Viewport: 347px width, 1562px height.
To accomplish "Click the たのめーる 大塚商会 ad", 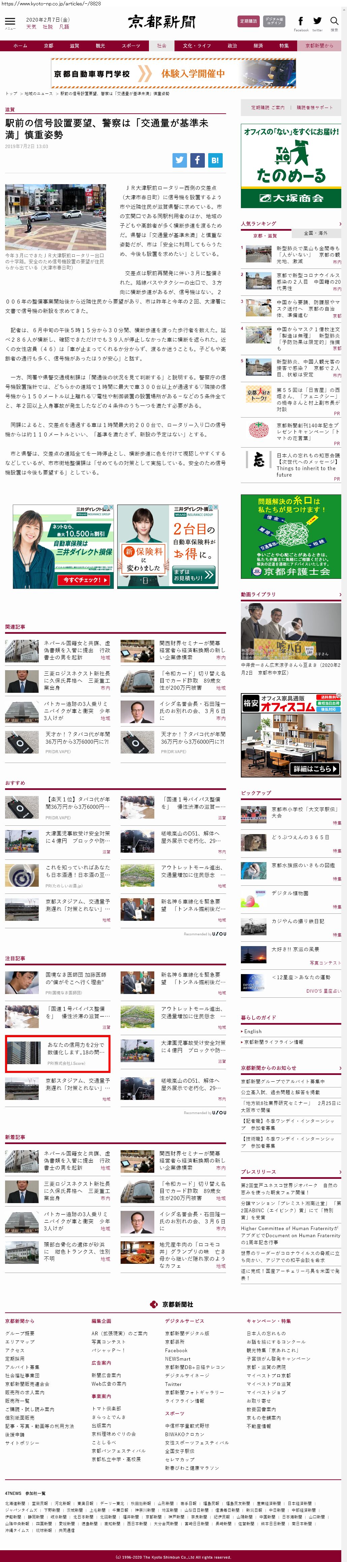I will click(291, 166).
